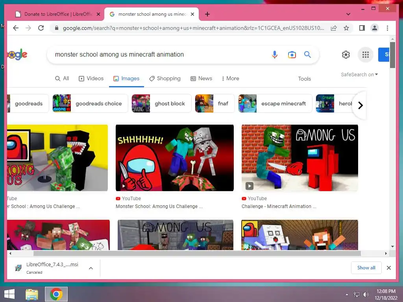Search by image with camera icon

(292, 54)
